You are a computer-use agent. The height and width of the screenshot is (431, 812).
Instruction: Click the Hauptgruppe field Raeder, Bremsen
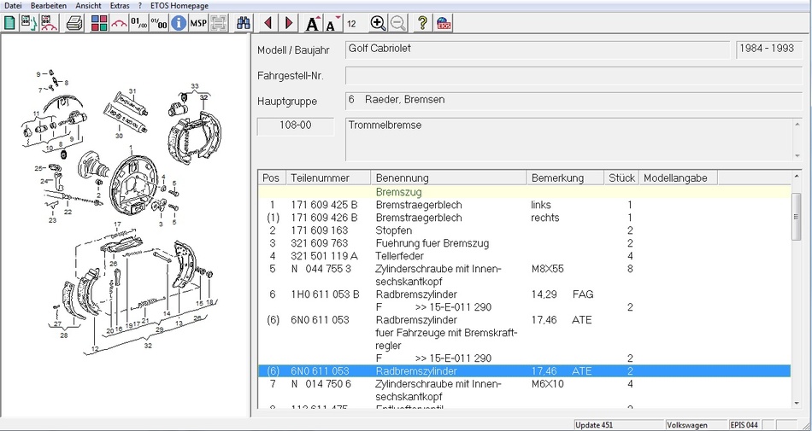[574, 101]
